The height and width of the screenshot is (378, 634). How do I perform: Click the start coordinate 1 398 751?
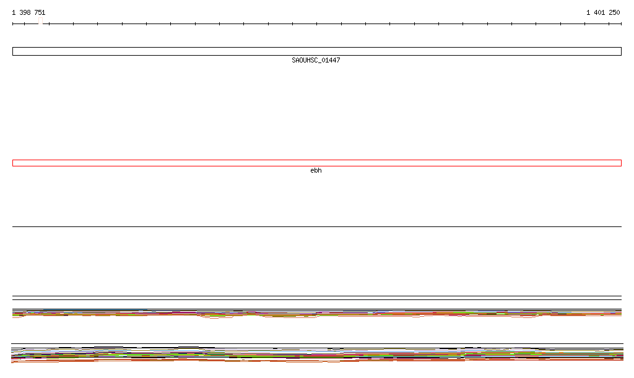click(x=28, y=12)
